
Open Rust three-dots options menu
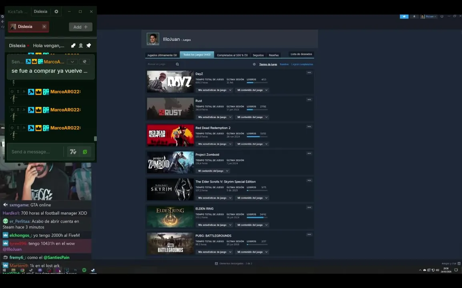pyautogui.click(x=309, y=100)
